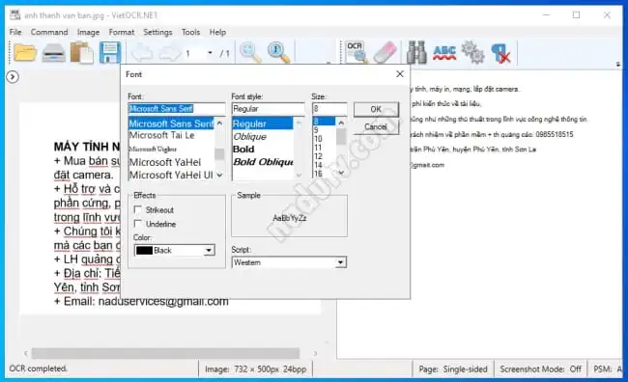The image size is (628, 382).
Task: Open the Help menu
Action: (217, 32)
